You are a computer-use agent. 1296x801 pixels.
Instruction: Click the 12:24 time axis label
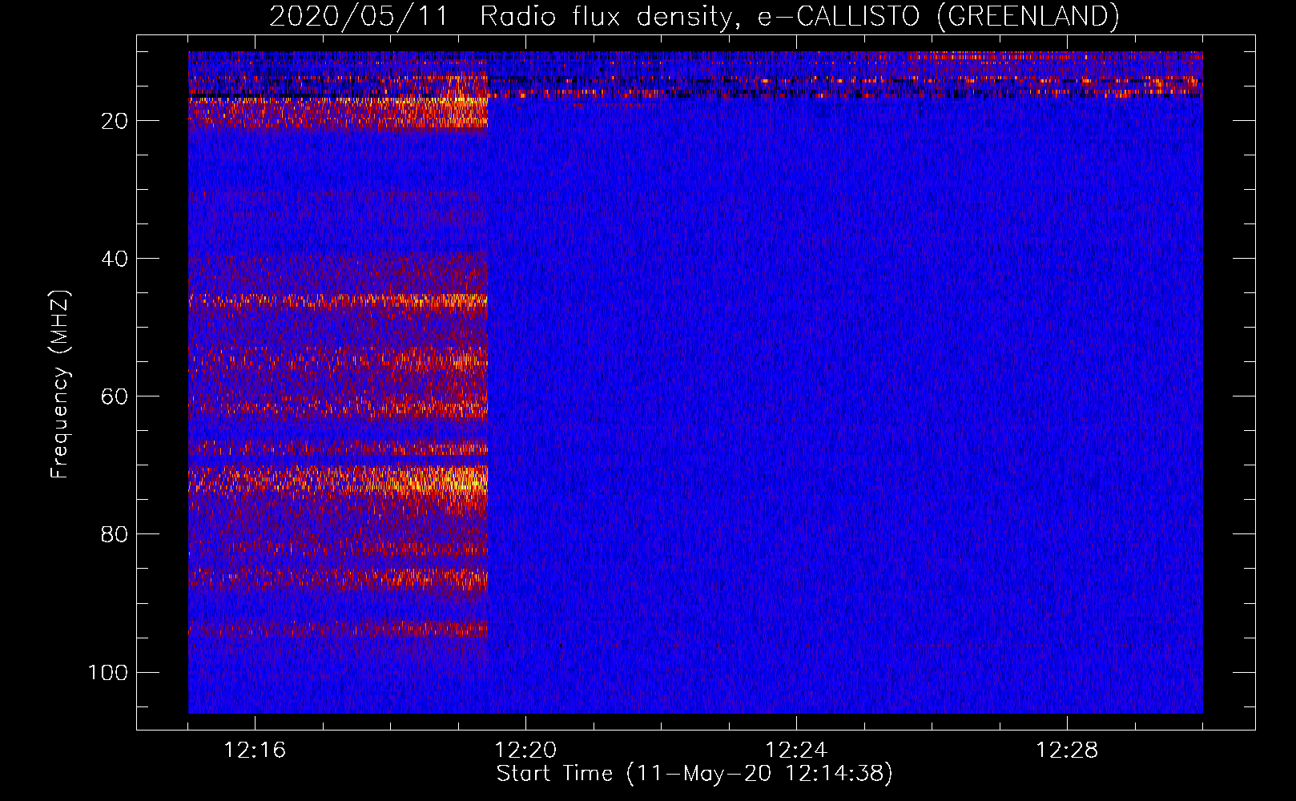pyautogui.click(x=796, y=751)
